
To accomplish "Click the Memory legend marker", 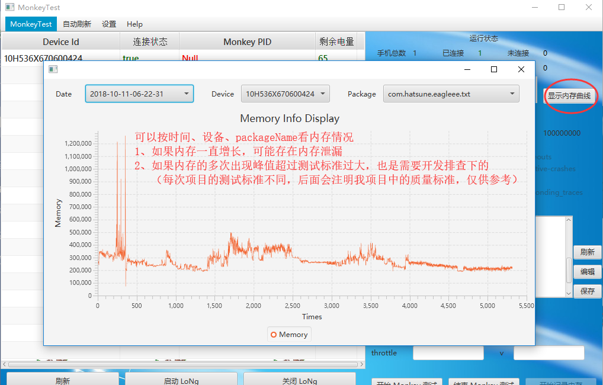I will pyautogui.click(x=274, y=335).
